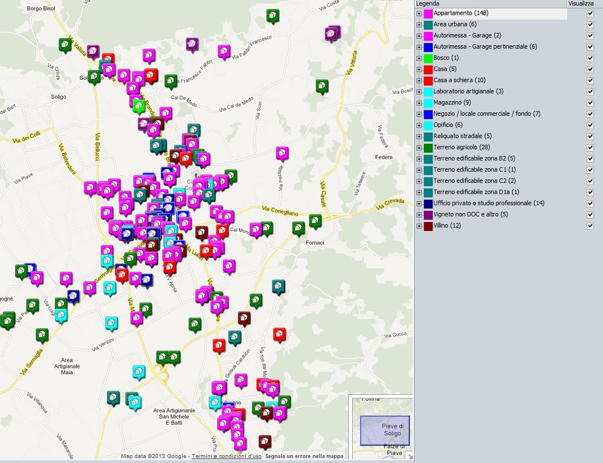Hide Terreno agricolo markers via its checkbox
Image resolution: width=603 pixels, height=463 pixels.
(590, 147)
